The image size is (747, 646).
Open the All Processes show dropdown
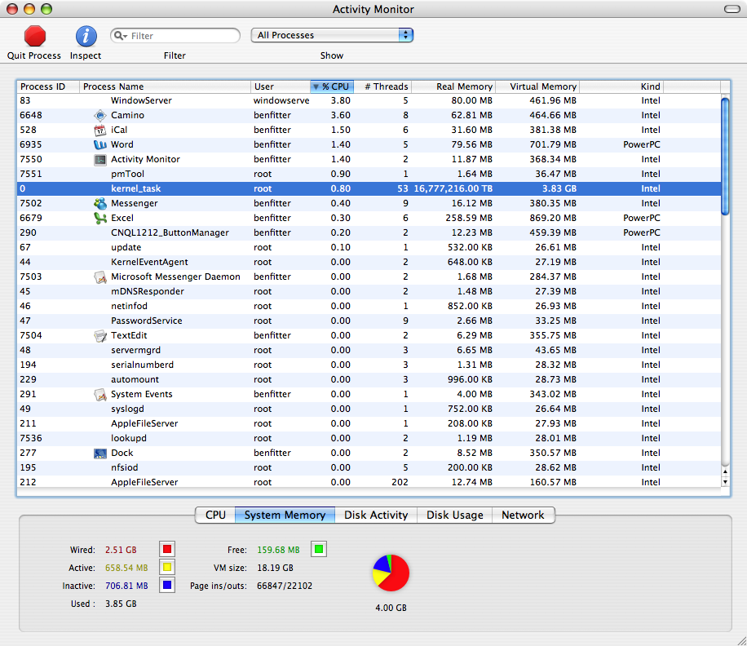(333, 35)
